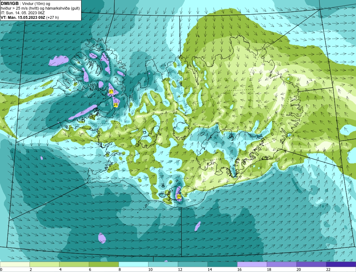Click the scale label 16
The height and width of the screenshot is (272, 356).
(x=239, y=270)
